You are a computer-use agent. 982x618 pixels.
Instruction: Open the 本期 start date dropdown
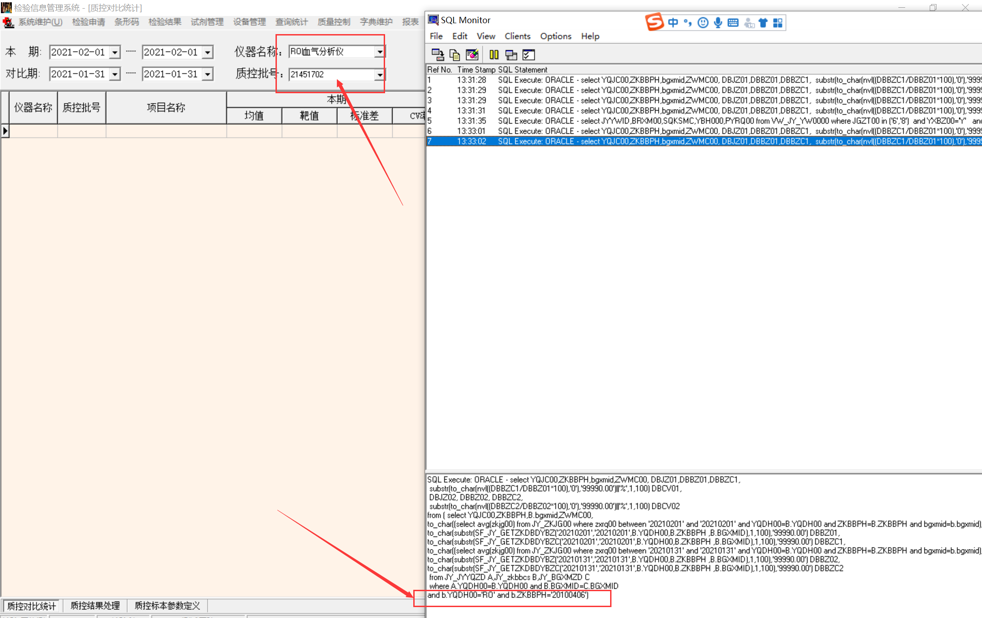pos(115,52)
